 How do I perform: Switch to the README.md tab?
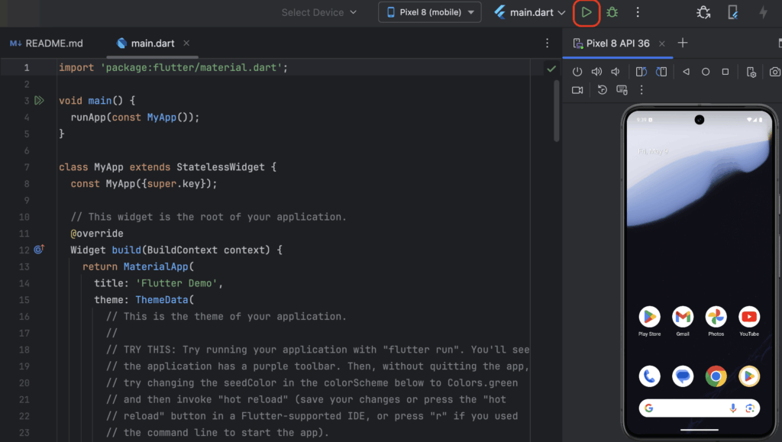47,44
